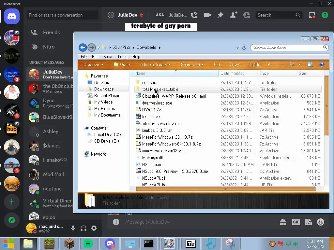Image resolution: width=334 pixels, height=250 pixels.
Task: Go back in Explorer window
Action: pyautogui.click(x=83, y=48)
